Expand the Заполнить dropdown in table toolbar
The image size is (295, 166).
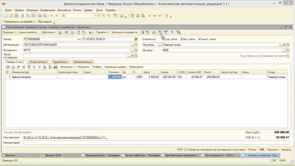(67, 67)
